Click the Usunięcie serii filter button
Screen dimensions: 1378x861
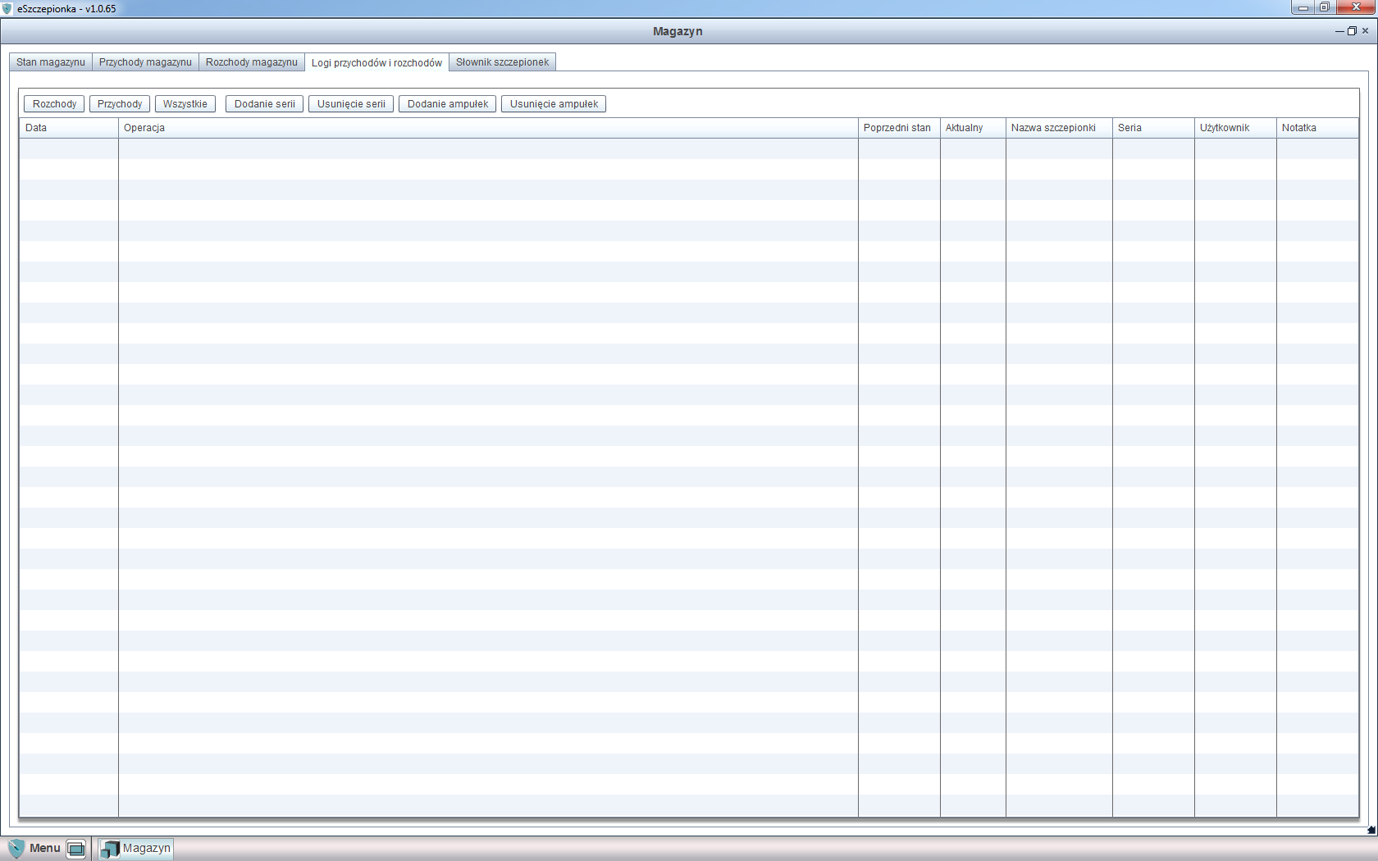tap(351, 104)
